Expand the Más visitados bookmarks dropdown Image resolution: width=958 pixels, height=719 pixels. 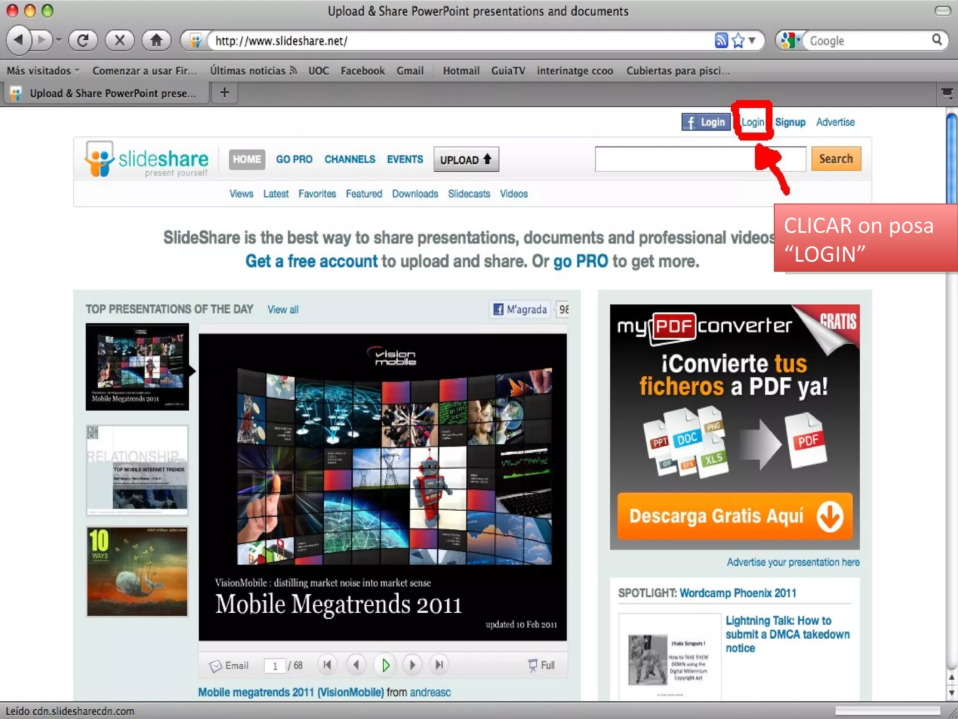pyautogui.click(x=43, y=71)
